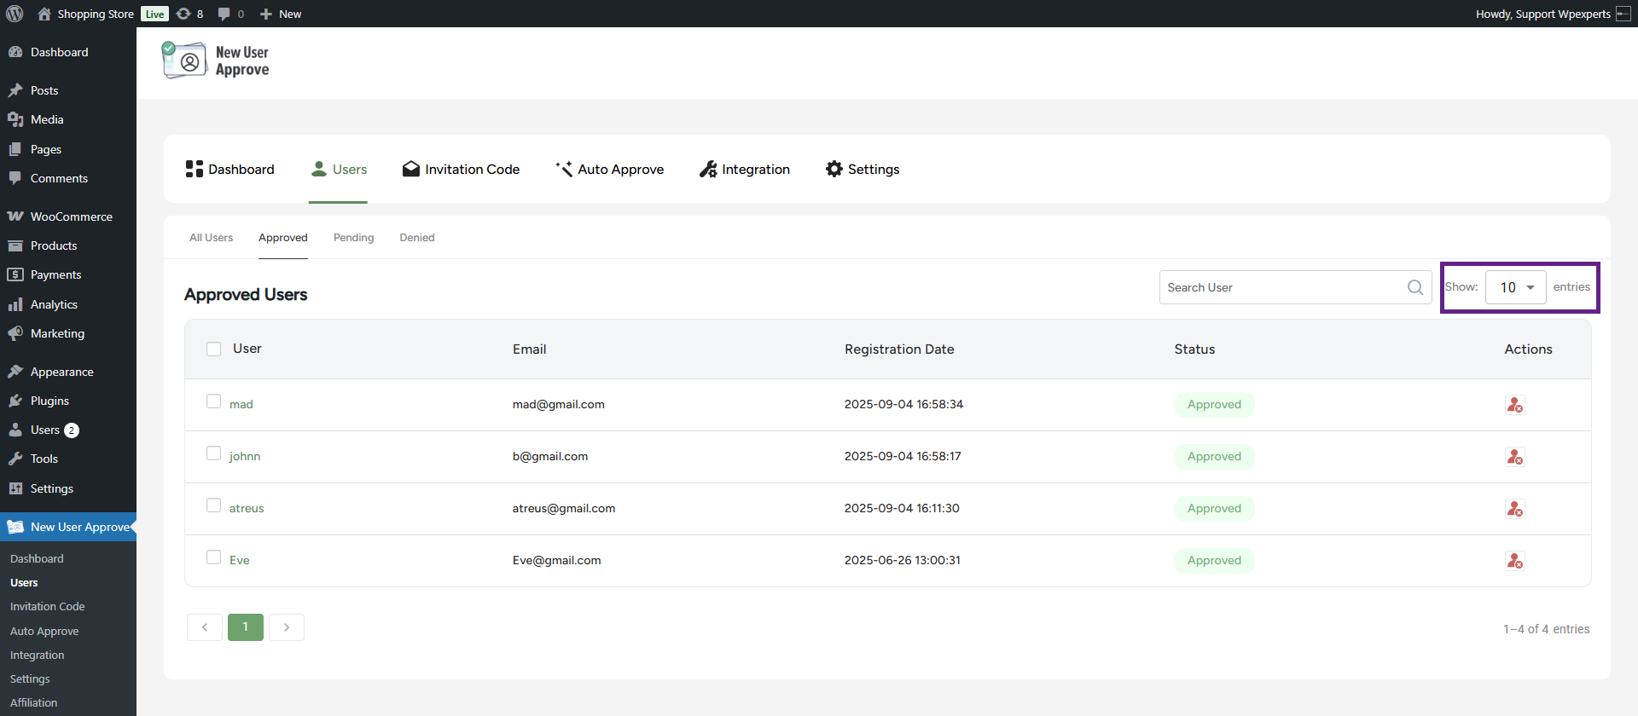Go to previous page with left chevron

205,627
